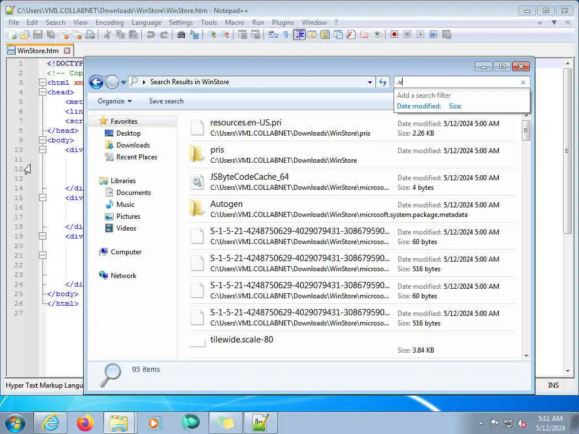Click the Playback macro icon
Viewport: 579px width, 434px height.
coord(420,34)
